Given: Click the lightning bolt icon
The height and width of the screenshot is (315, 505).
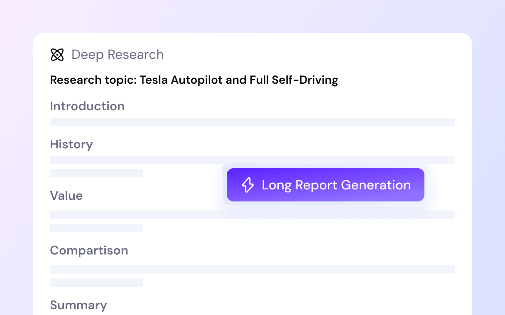Looking at the screenshot, I should [x=248, y=185].
